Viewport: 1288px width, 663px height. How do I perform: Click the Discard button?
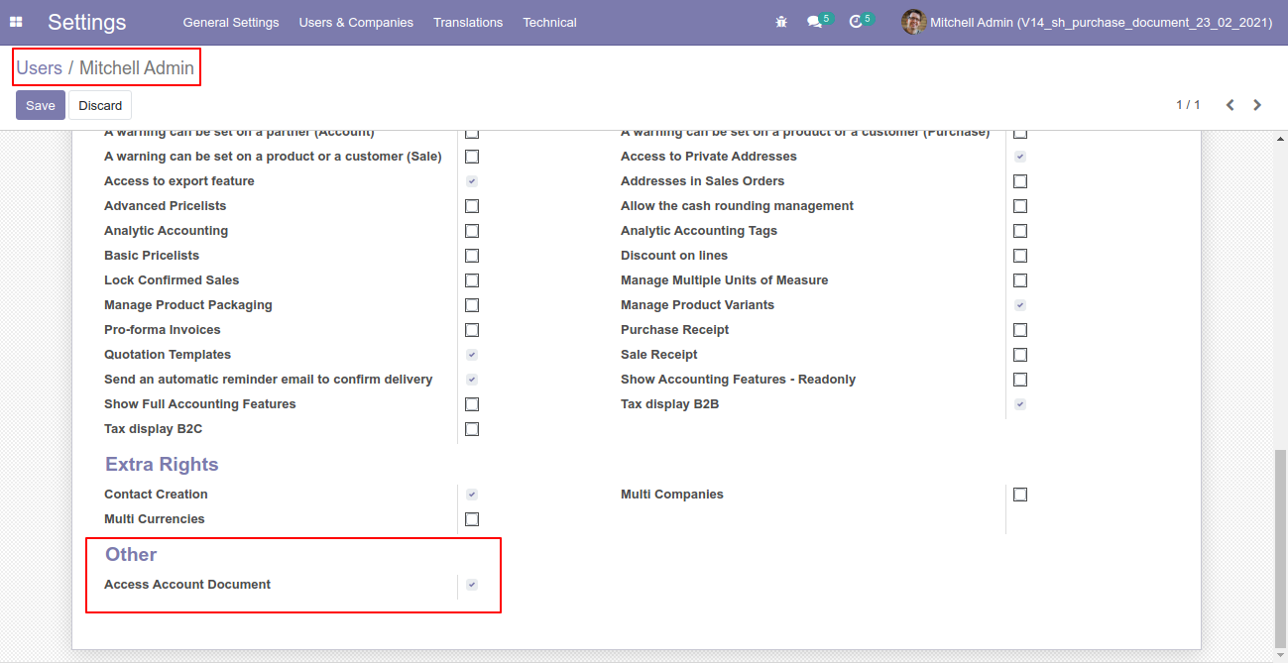[x=100, y=105]
